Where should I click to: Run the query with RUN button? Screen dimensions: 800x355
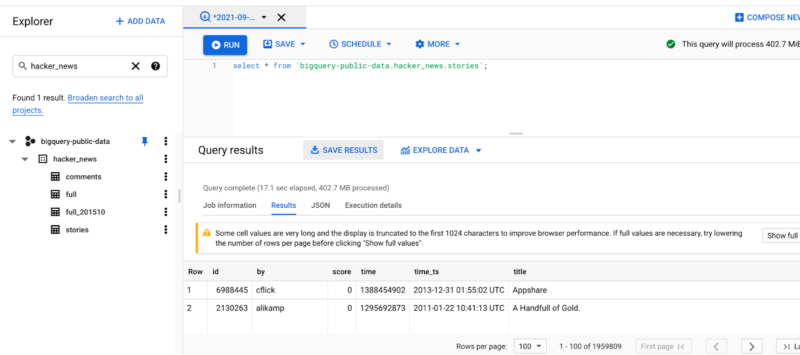click(x=225, y=45)
